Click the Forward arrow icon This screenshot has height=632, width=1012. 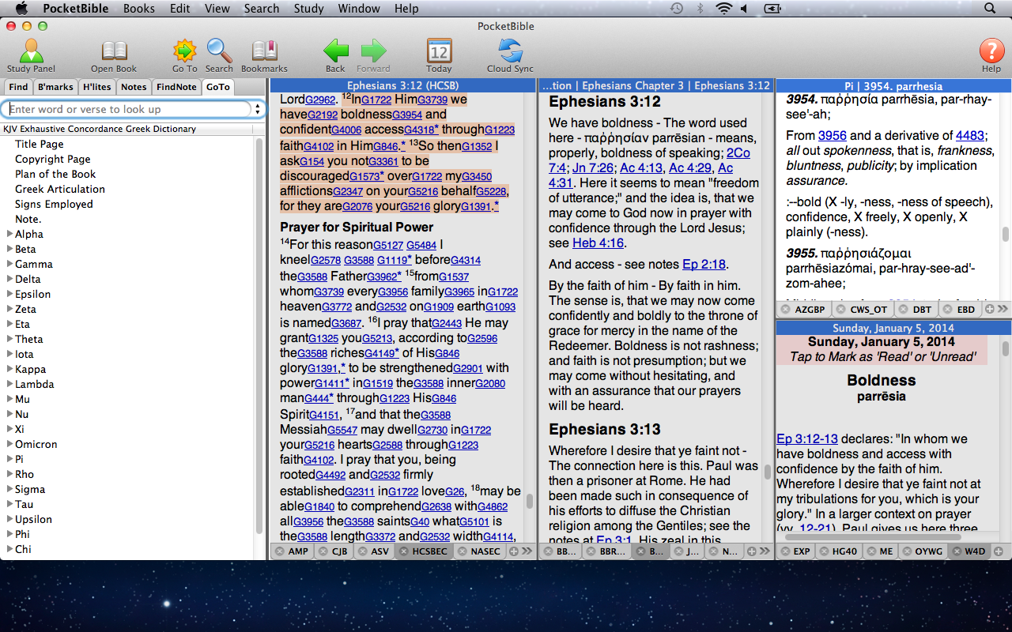pos(373,51)
